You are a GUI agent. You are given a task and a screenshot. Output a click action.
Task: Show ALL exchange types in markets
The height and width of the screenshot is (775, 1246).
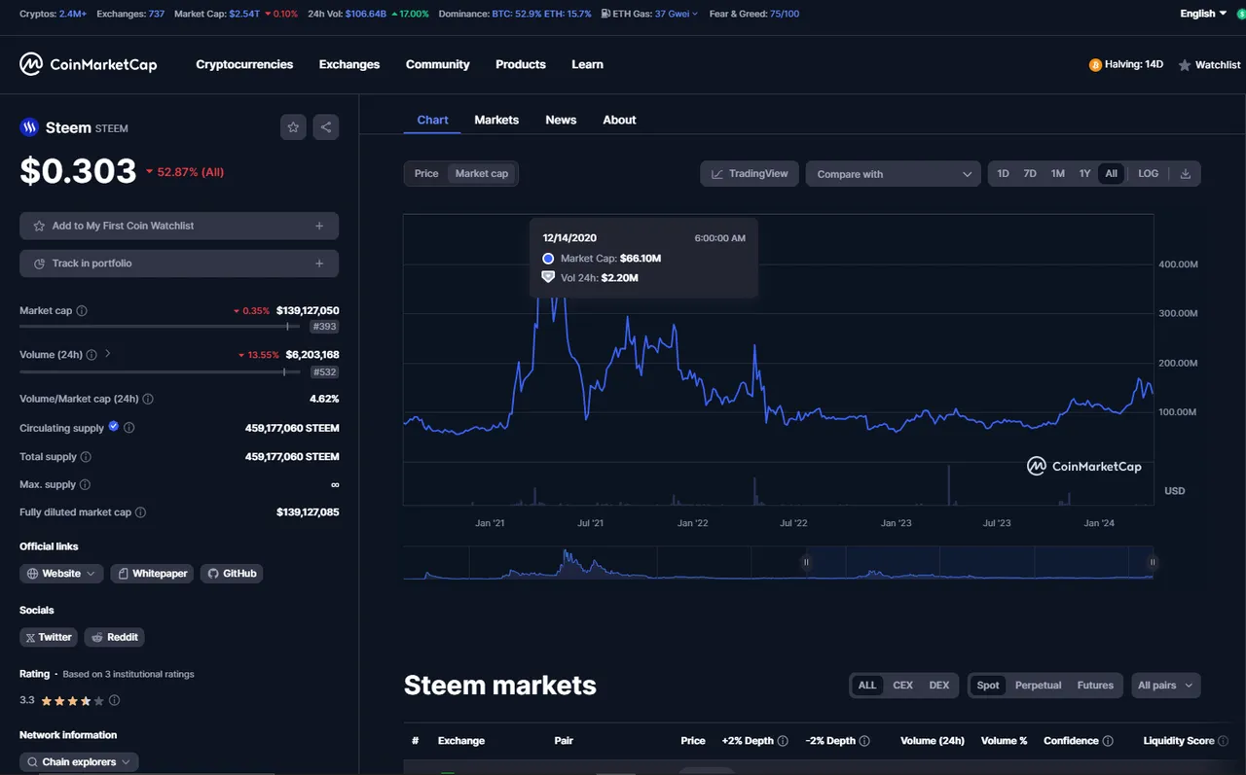(867, 686)
